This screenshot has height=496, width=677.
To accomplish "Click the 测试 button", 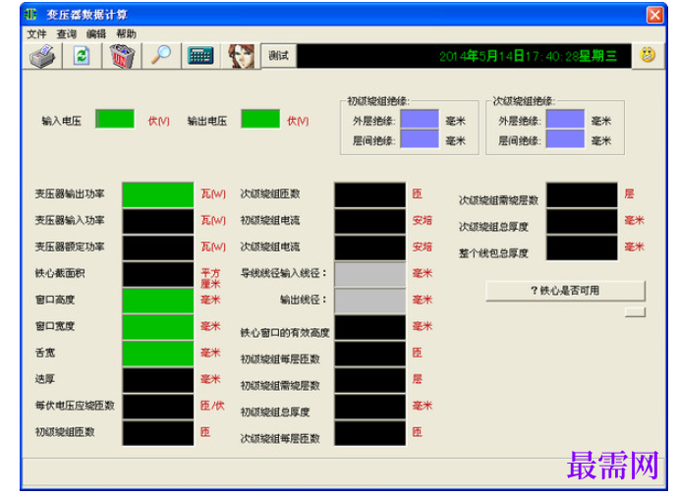I will (279, 56).
